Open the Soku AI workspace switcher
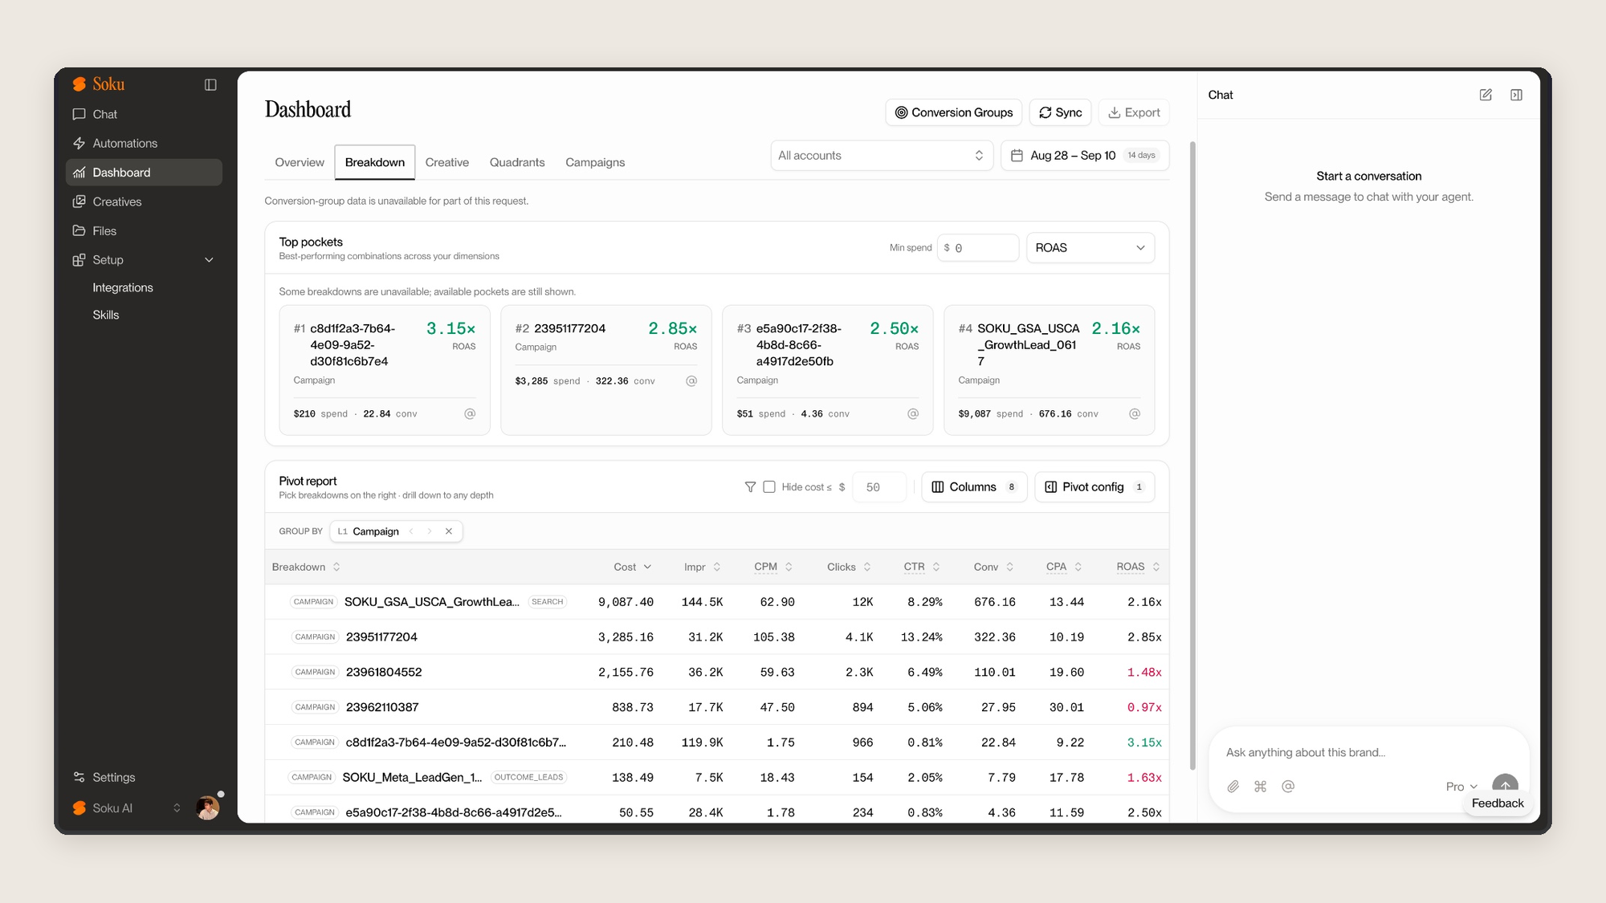The width and height of the screenshot is (1606, 903). (126, 808)
